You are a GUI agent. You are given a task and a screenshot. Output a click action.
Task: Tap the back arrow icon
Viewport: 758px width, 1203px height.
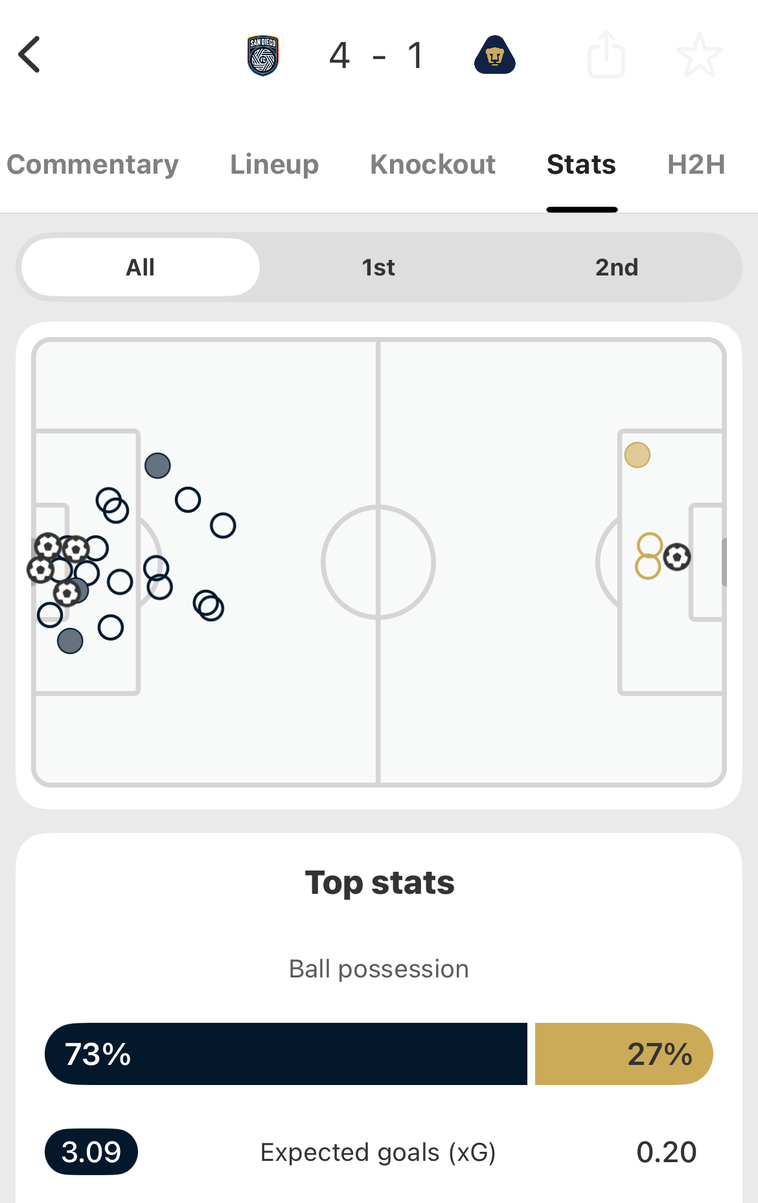tap(30, 54)
